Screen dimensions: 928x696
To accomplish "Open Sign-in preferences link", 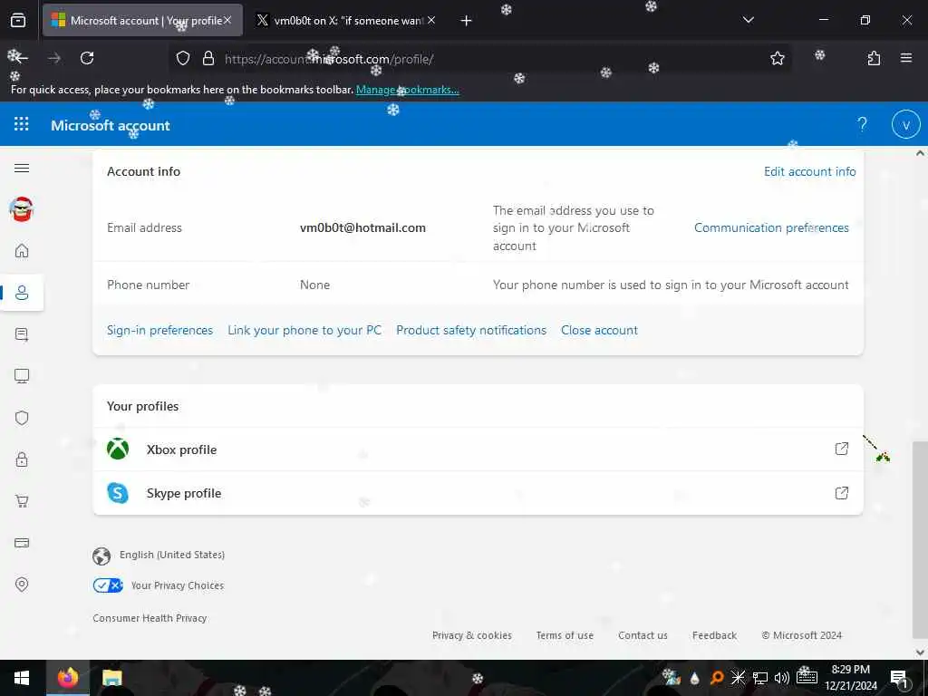I will pyautogui.click(x=159, y=330).
